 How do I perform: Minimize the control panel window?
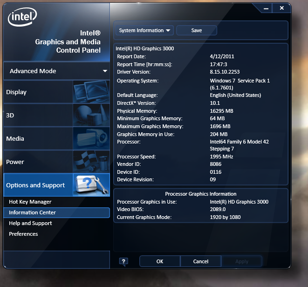point(266,8)
